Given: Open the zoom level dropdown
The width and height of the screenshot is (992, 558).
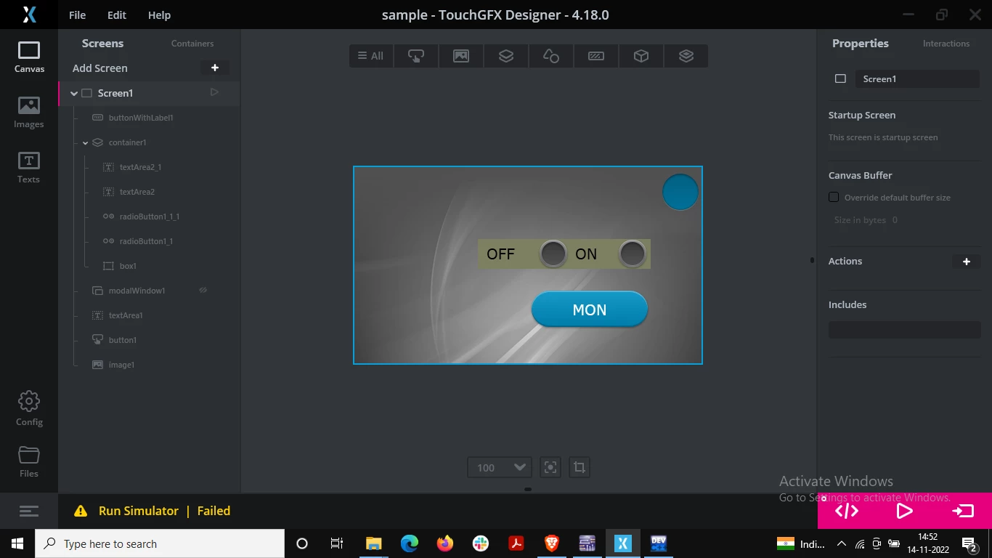Looking at the screenshot, I should 500,467.
